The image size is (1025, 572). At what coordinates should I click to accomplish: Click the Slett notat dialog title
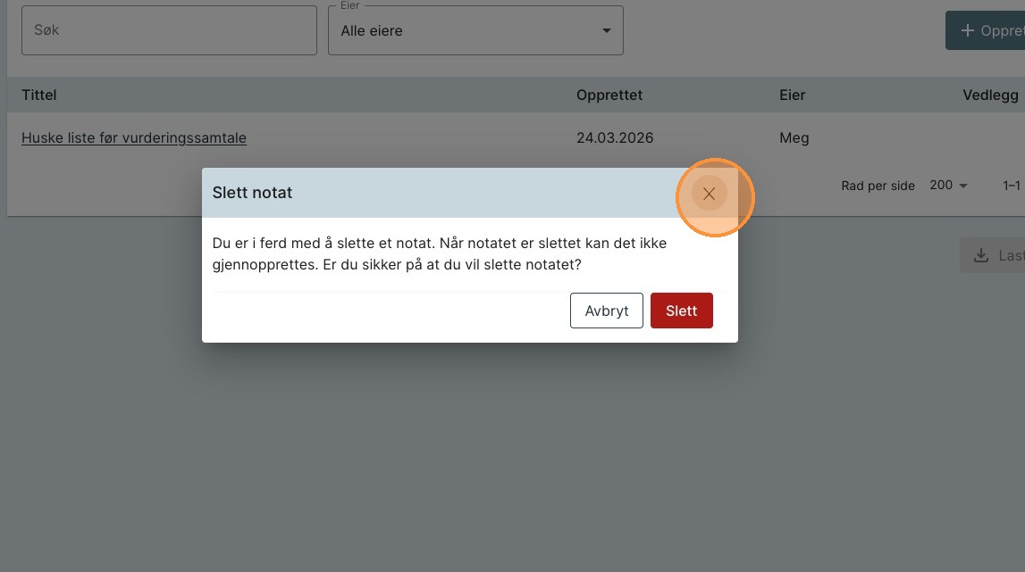coord(252,192)
